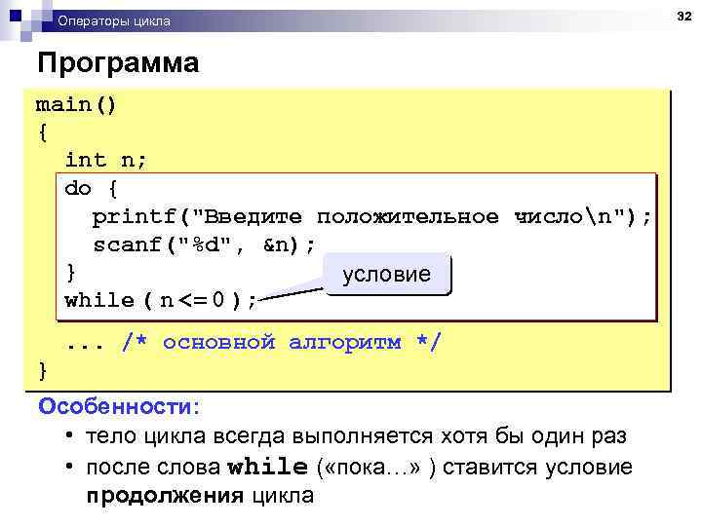Click the closing brace of the do block
The width and height of the screenshot is (702, 526).
71,273
